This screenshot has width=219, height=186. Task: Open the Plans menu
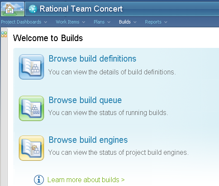click(x=99, y=22)
